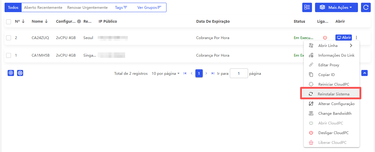Click the Configuração info icon
This screenshot has height=152, width=375.
[x=79, y=21]
